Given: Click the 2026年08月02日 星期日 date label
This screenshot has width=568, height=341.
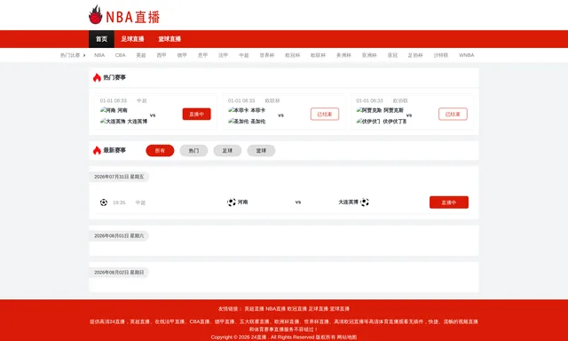Looking at the screenshot, I should tap(119, 273).
